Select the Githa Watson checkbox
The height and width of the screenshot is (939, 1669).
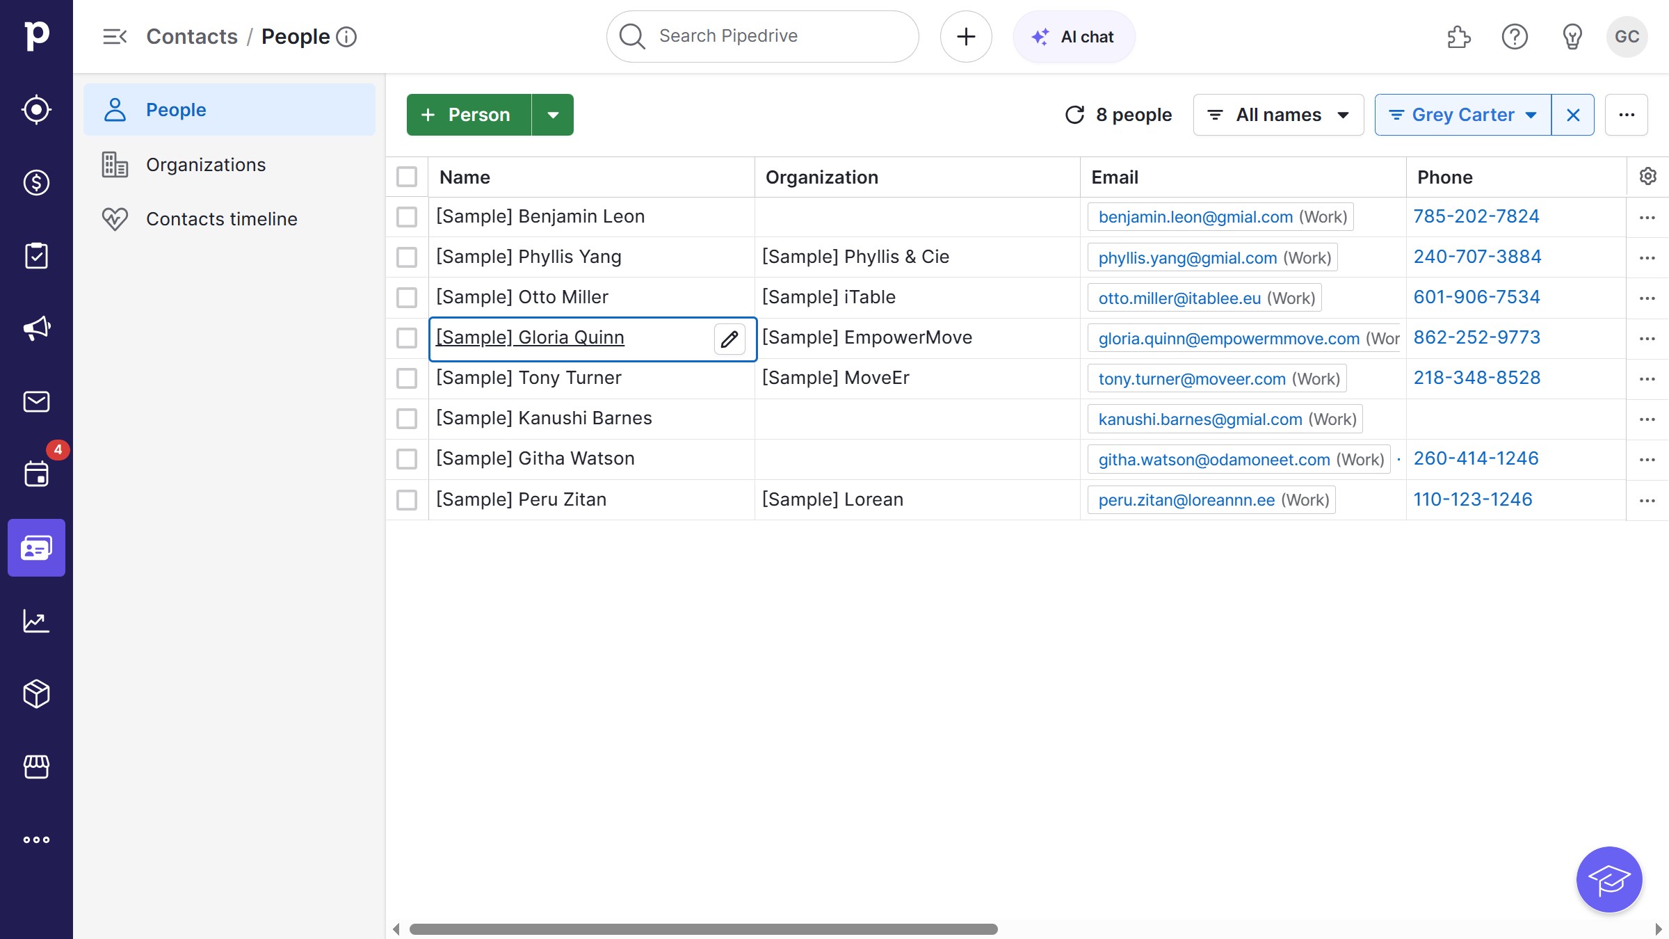tap(407, 459)
